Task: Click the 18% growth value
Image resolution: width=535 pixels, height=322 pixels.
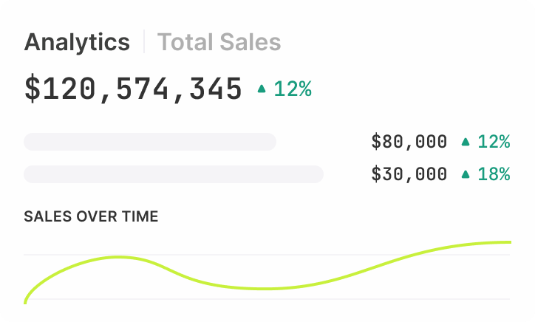Action: [494, 174]
